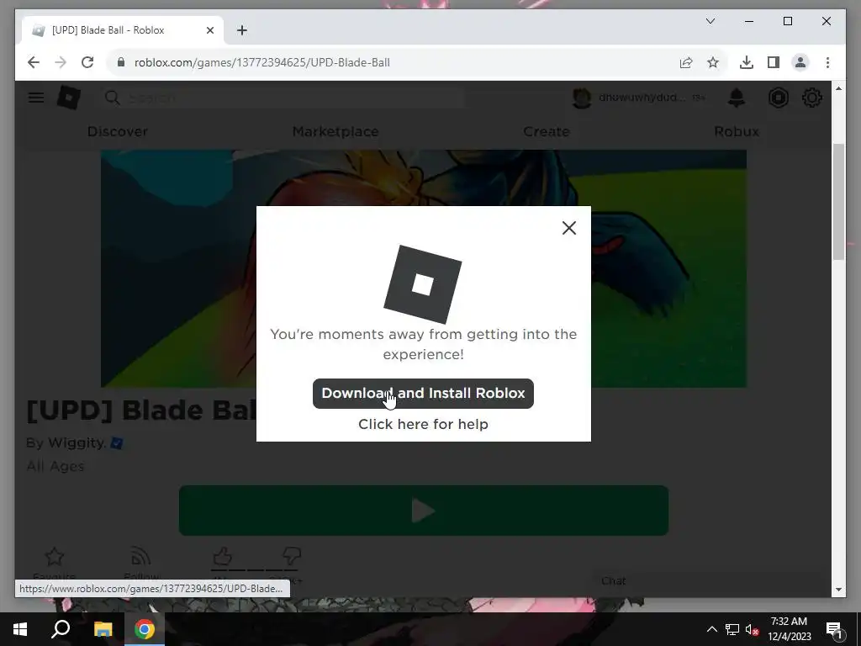Open File Explorer from taskbar
861x646 pixels.
click(103, 629)
